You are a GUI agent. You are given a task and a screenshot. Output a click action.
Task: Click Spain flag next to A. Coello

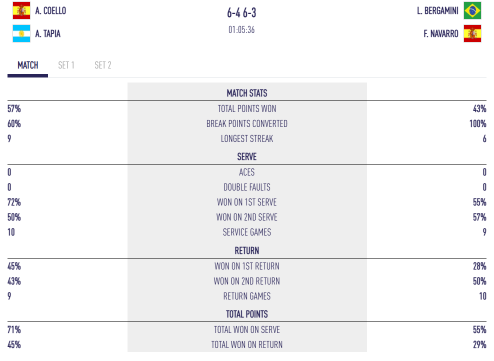tap(21, 10)
